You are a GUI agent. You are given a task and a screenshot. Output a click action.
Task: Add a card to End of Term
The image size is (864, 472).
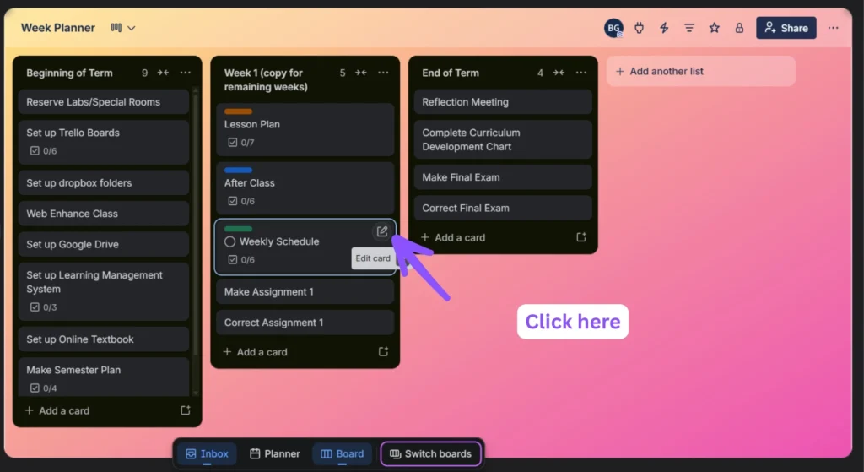pyautogui.click(x=453, y=237)
